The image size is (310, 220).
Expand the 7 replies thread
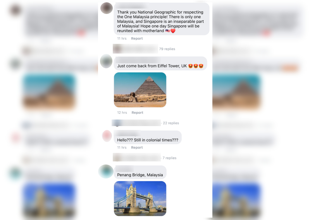click(x=169, y=158)
